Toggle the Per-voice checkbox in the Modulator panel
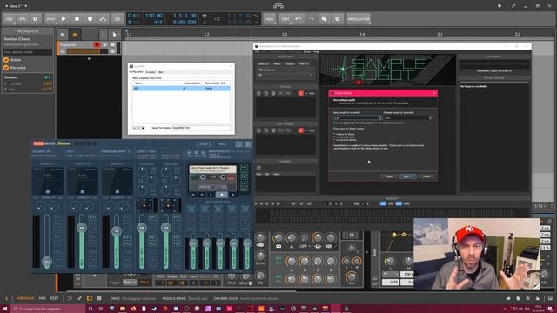Viewport: 557px width, 313px height. pos(6,68)
